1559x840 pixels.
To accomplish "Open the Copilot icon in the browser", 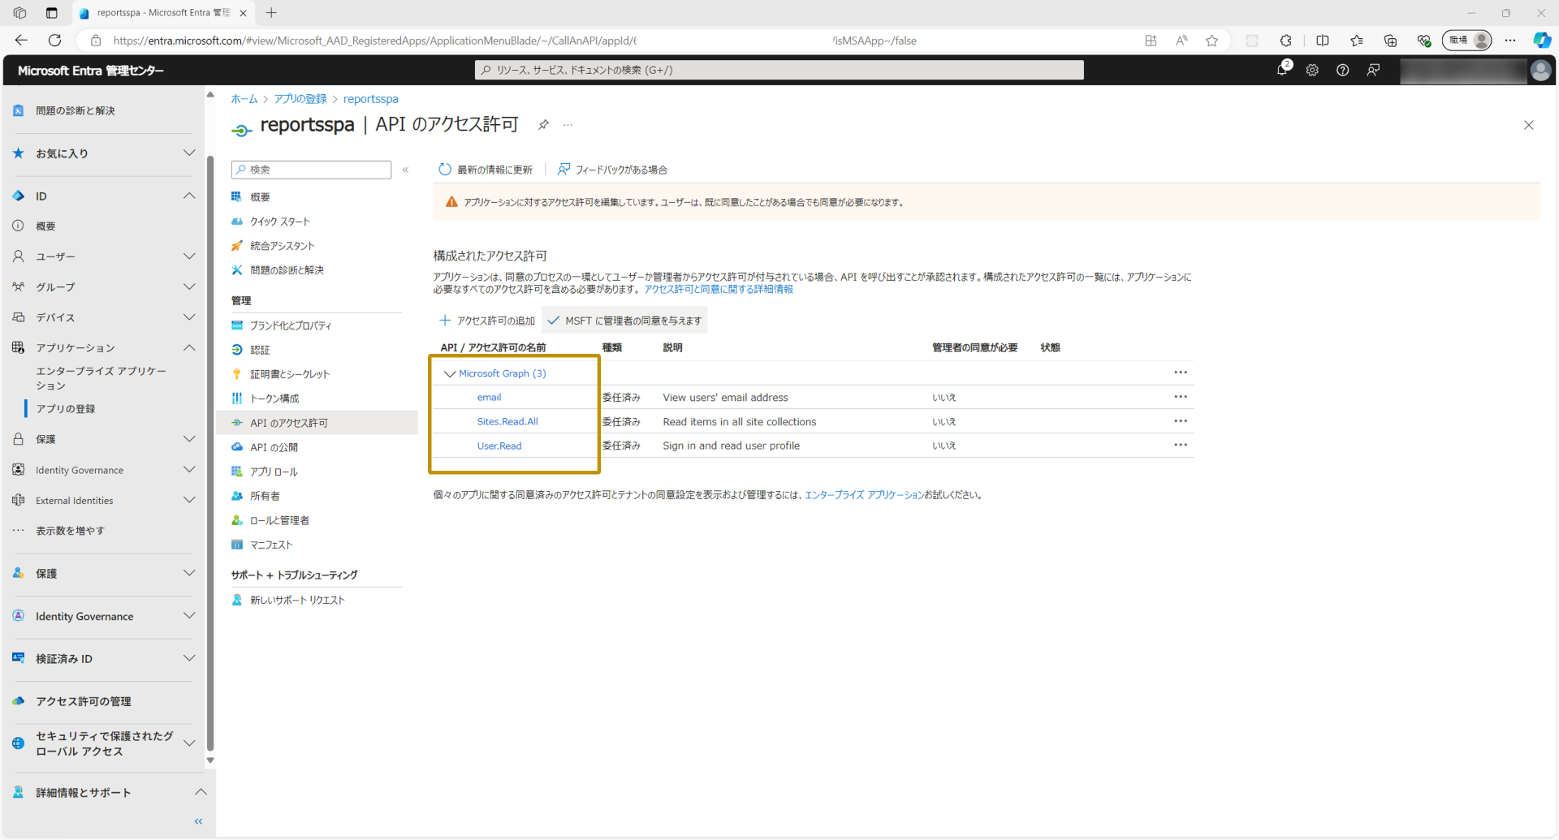I will [x=1542, y=41].
